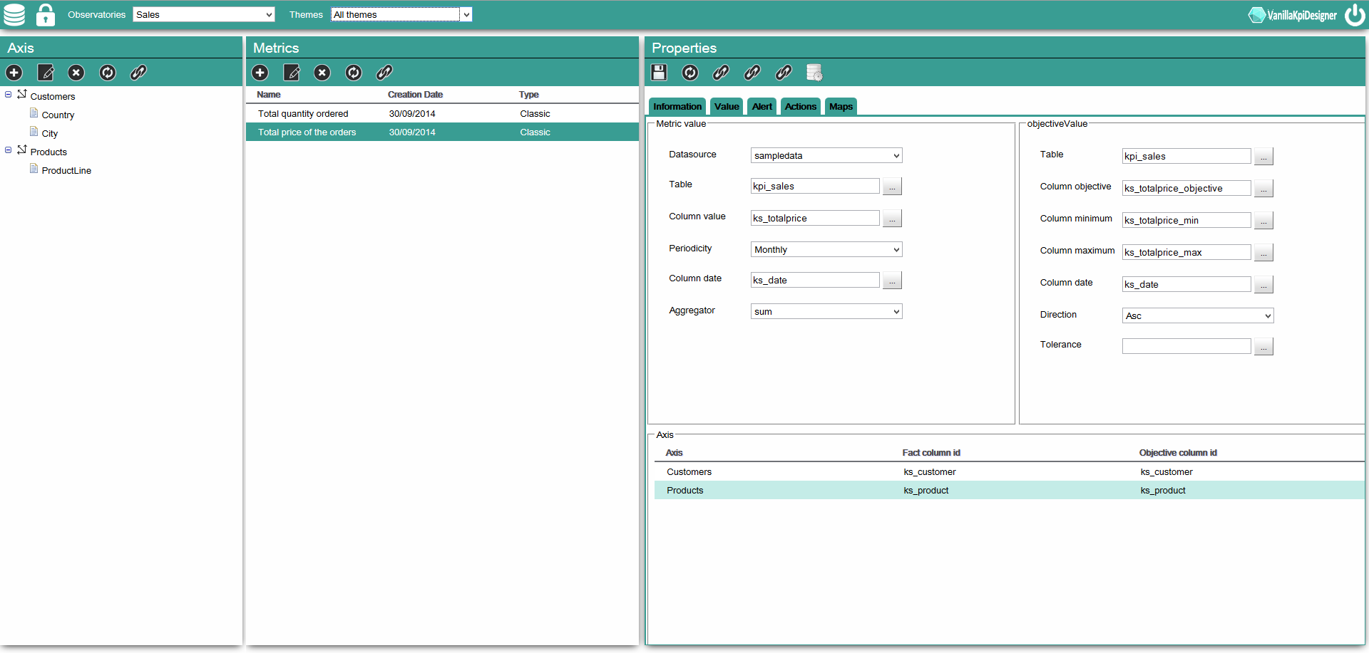Open the Periodicity dropdown showing Monthly
This screenshot has height=653, width=1369.
[826, 249]
